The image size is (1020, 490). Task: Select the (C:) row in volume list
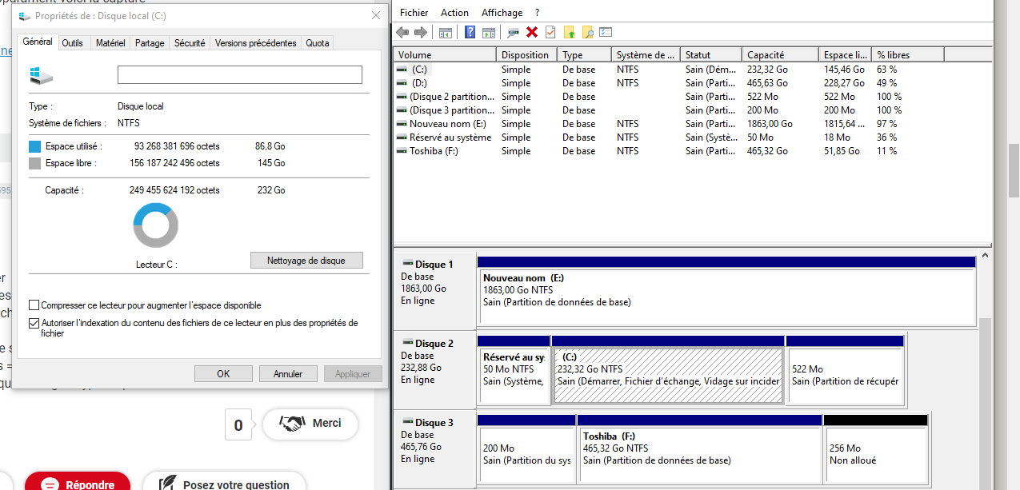click(692, 70)
